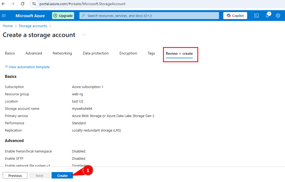Select the 'Azure subscription 1' value

pos(87,87)
